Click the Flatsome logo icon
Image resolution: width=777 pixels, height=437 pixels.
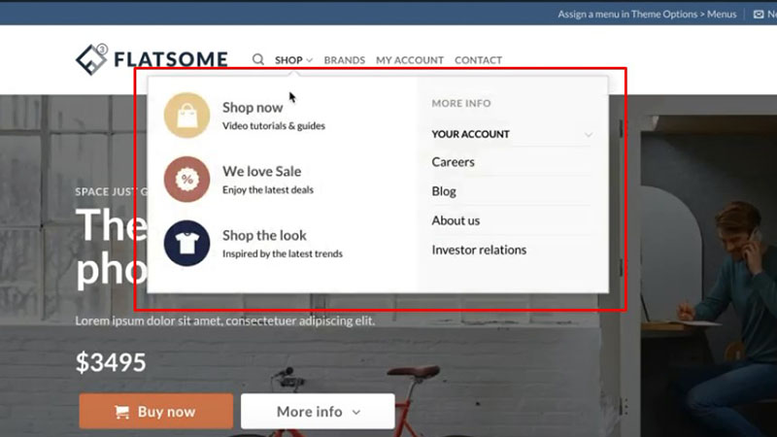[x=91, y=59]
